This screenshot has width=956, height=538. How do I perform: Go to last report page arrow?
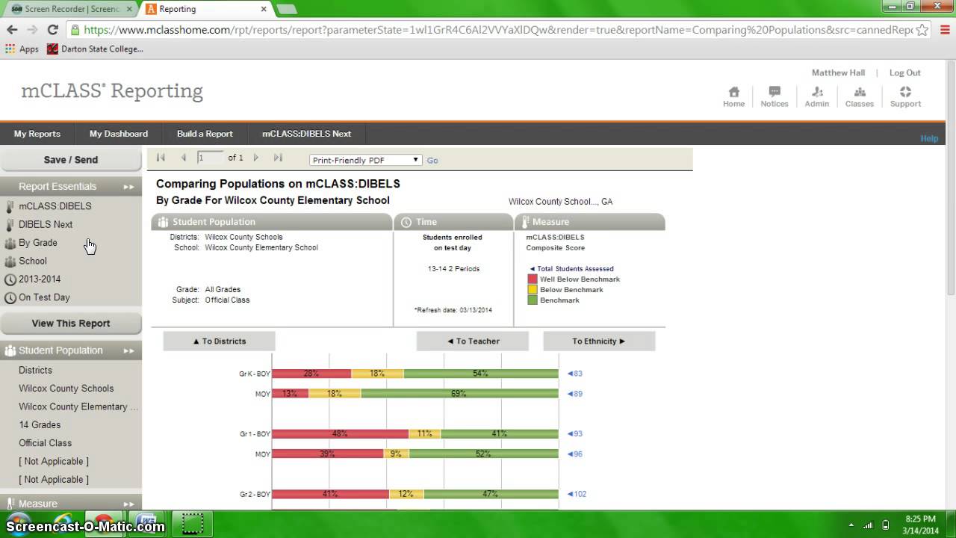tap(278, 158)
